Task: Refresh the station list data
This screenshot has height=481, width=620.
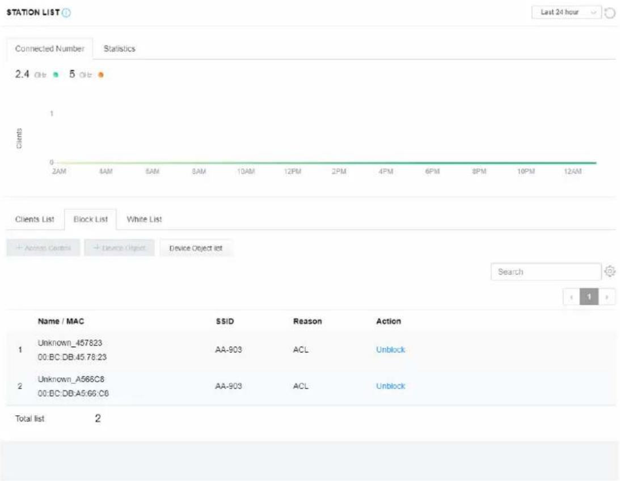Action: pyautogui.click(x=610, y=12)
